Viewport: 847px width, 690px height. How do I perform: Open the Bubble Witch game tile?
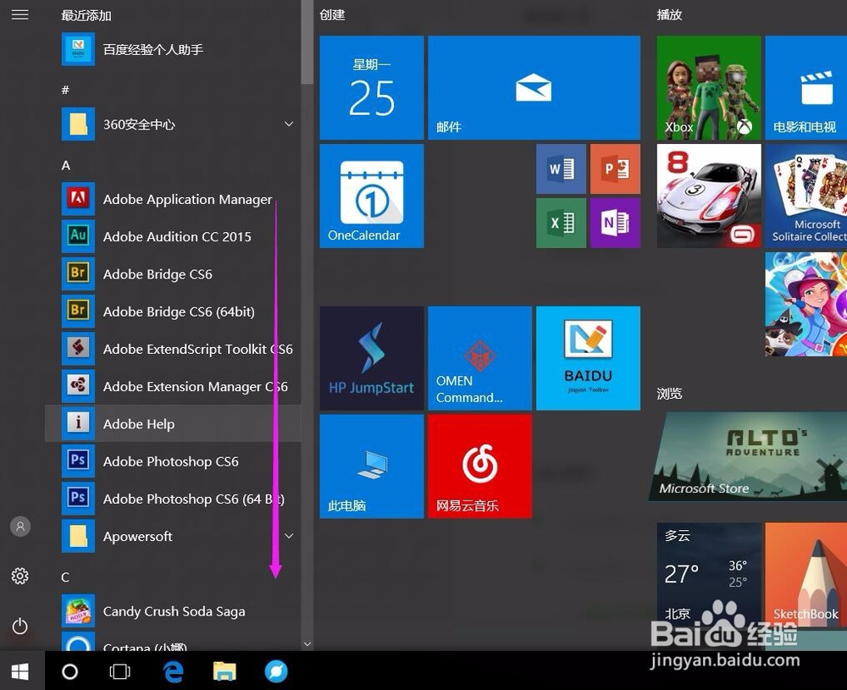806,304
